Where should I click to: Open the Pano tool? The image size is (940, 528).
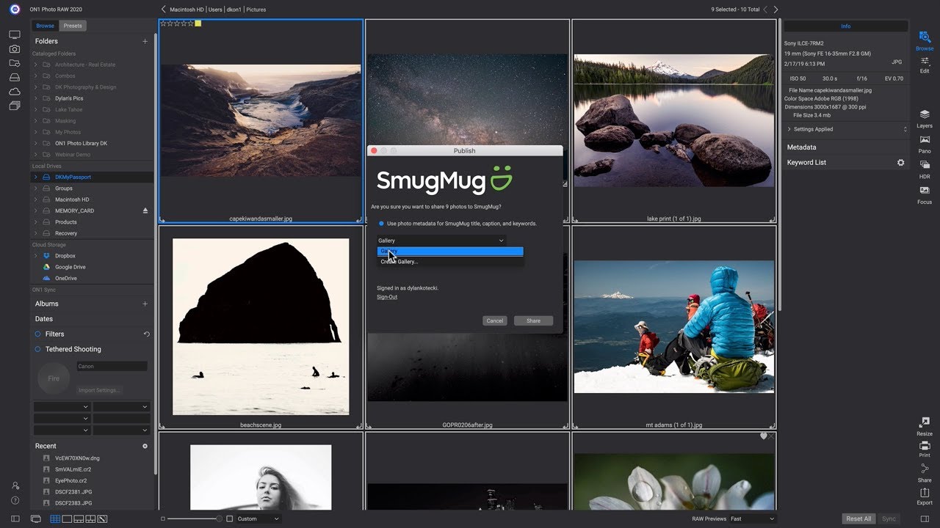pos(925,144)
